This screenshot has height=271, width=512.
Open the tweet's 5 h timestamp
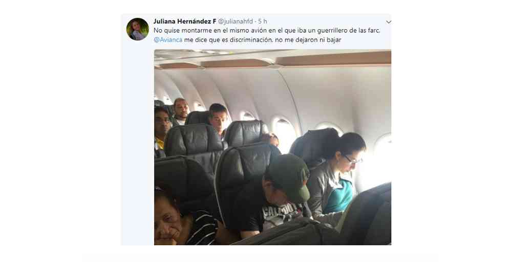click(263, 21)
